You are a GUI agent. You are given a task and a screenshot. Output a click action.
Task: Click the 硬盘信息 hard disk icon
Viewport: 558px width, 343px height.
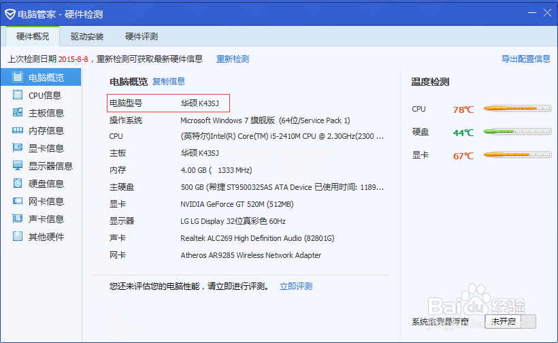click(x=18, y=183)
